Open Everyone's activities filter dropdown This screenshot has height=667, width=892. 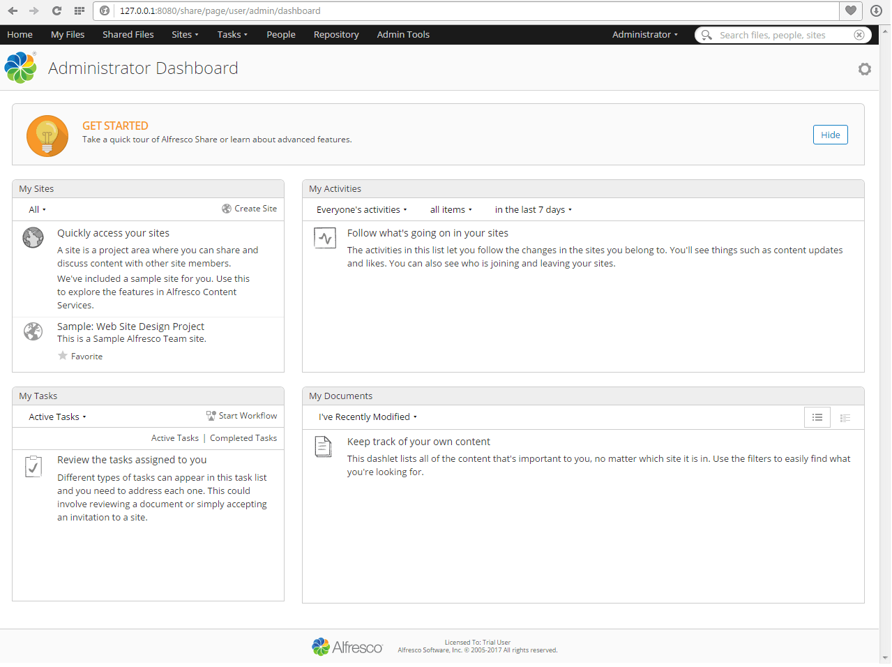coord(362,209)
